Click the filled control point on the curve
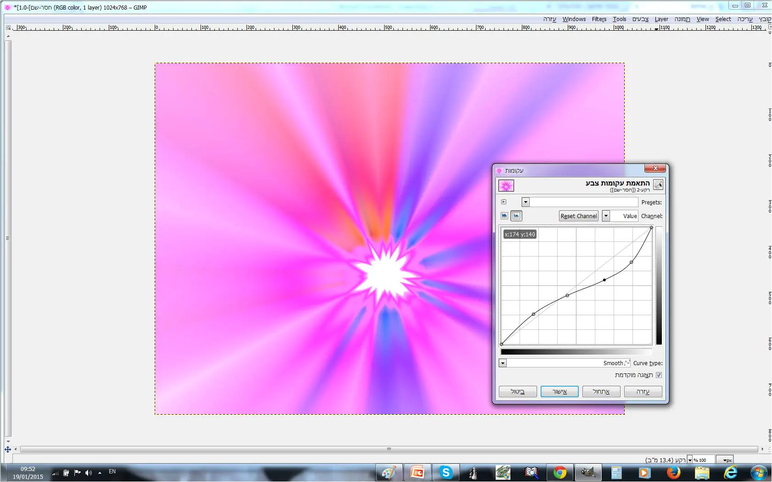 click(x=604, y=279)
